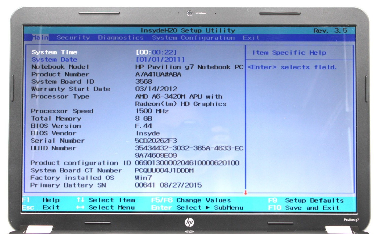Click the BIOS Version label
378x234 pixels.
tap(56, 126)
